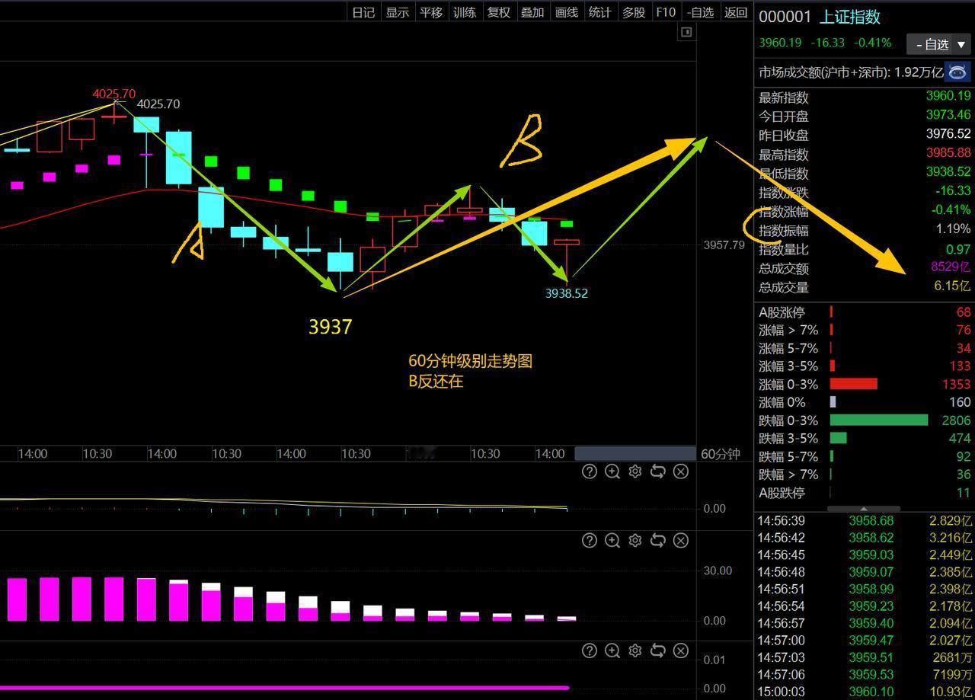The image size is (975, 700).
Task: Click the -自选 item in the top toolbar
Action: coord(700,12)
